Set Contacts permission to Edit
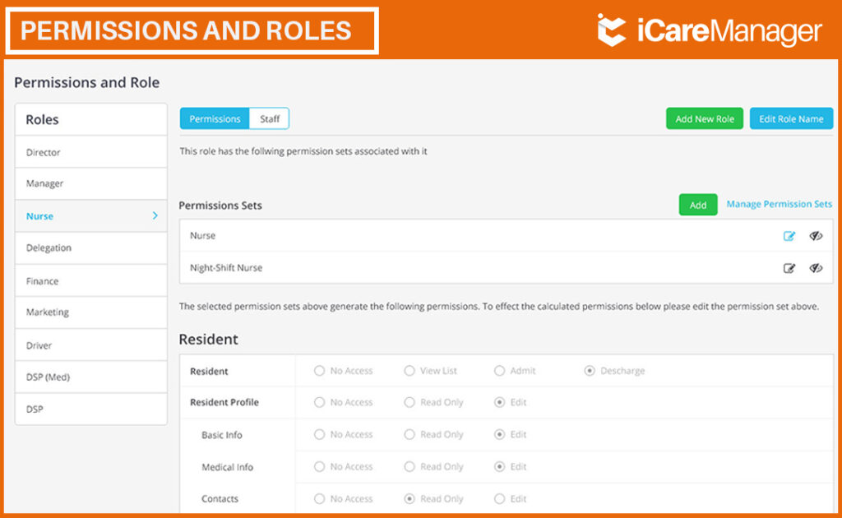Screen dimensions: 842x518 pyautogui.click(x=499, y=498)
